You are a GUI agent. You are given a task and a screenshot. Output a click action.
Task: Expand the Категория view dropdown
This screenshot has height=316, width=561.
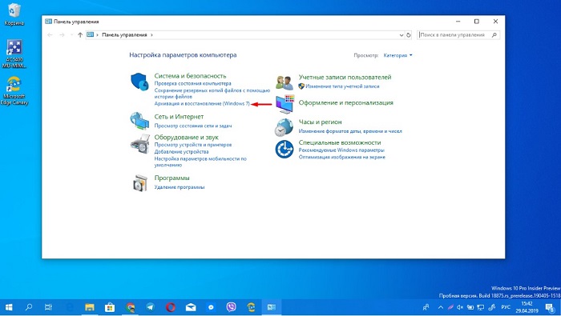pos(398,55)
